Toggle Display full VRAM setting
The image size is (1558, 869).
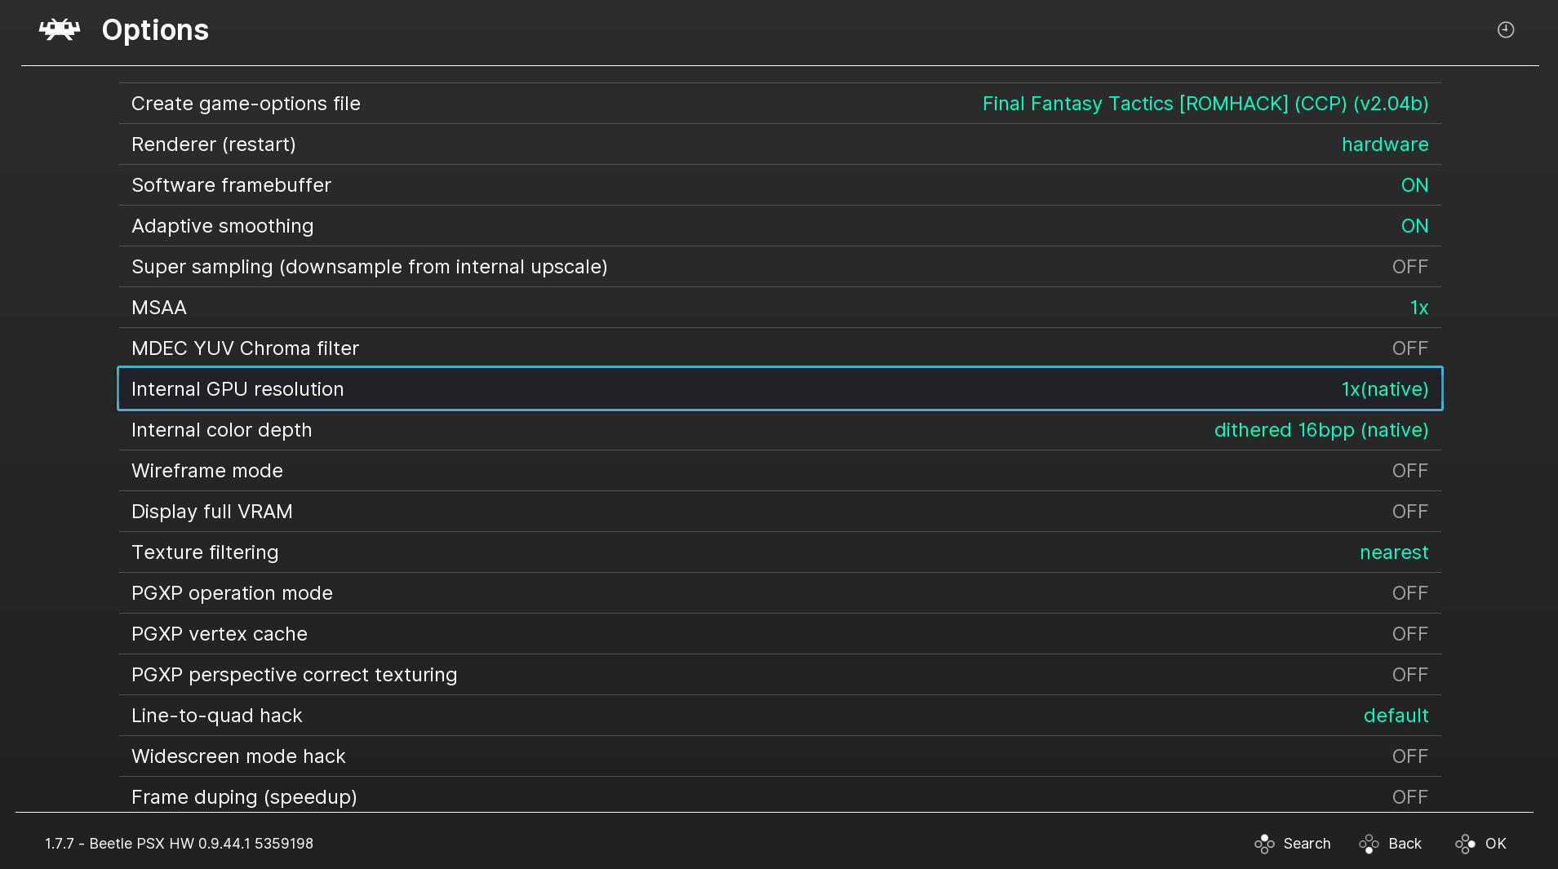(779, 512)
